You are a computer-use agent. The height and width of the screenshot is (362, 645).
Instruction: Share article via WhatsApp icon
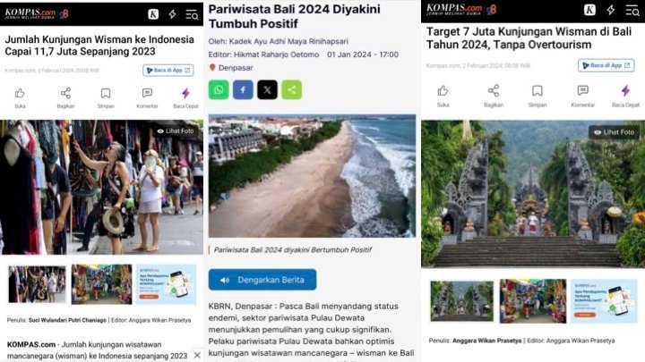point(219,90)
